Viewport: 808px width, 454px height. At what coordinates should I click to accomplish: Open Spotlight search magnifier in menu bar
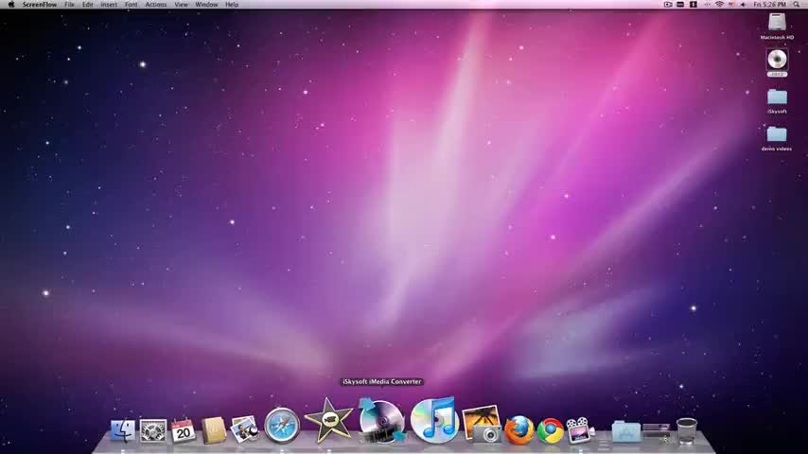(796, 4)
